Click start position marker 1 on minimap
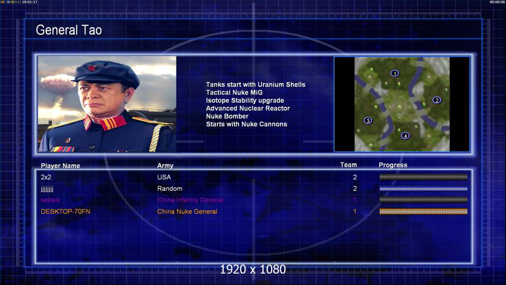 coord(394,74)
